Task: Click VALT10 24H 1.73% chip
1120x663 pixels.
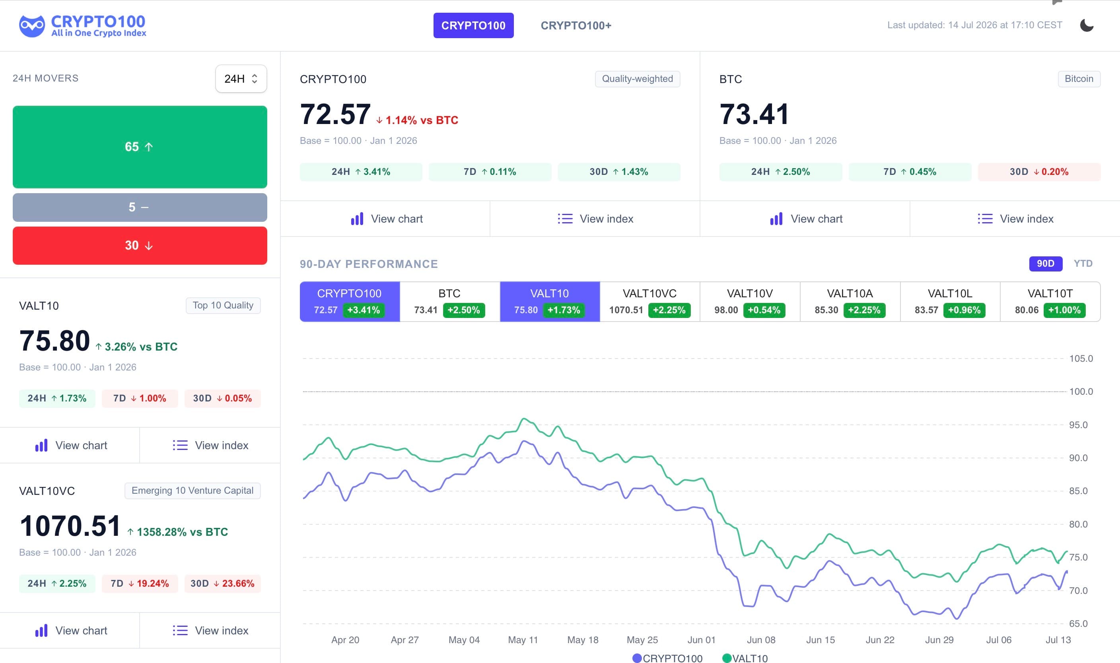Action: [57, 398]
